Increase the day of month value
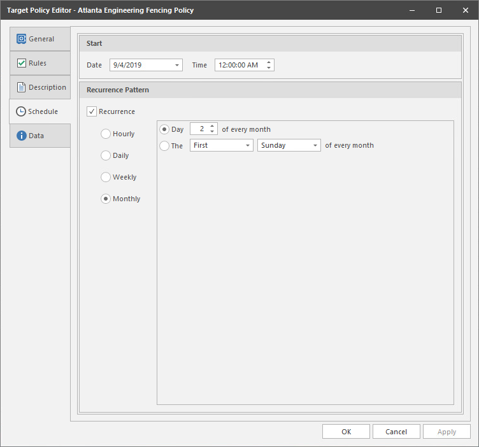 pyautogui.click(x=213, y=126)
